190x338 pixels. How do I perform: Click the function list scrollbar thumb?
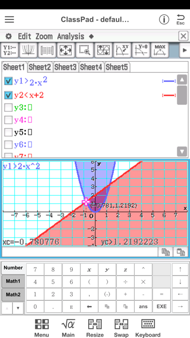[182, 95]
